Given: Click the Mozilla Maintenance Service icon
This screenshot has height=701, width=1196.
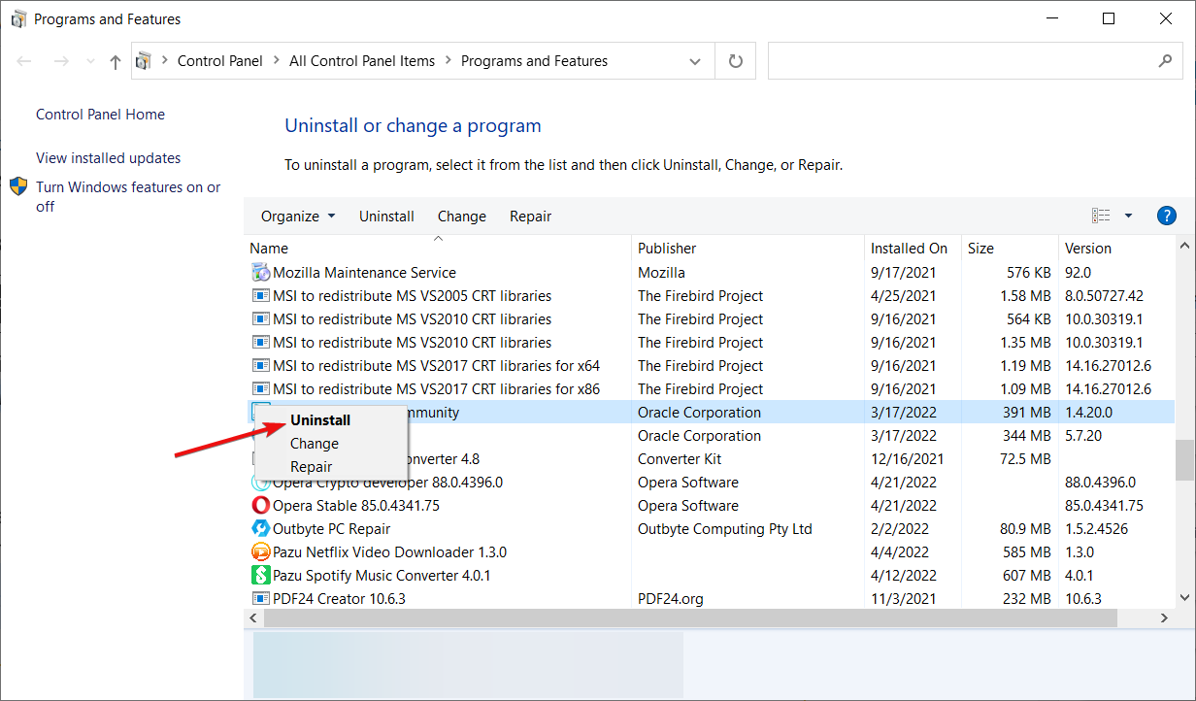Looking at the screenshot, I should click(x=260, y=273).
